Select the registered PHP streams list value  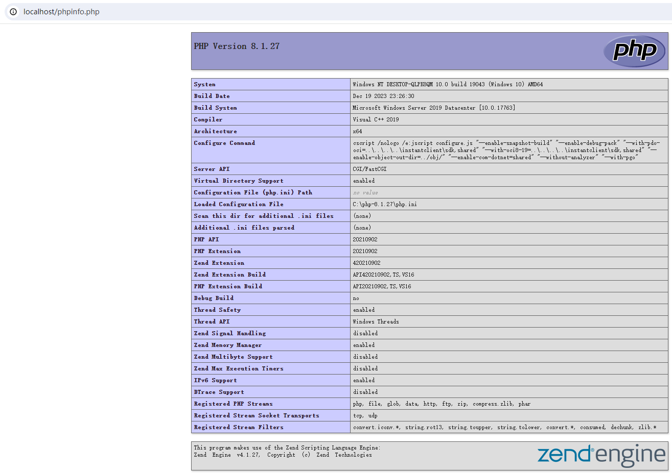pos(442,404)
